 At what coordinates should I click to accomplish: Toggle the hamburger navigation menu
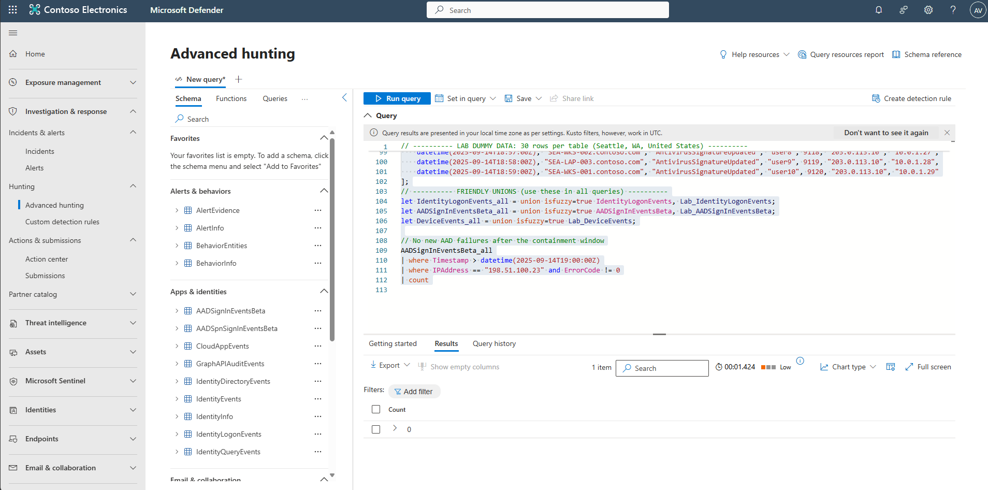click(13, 33)
